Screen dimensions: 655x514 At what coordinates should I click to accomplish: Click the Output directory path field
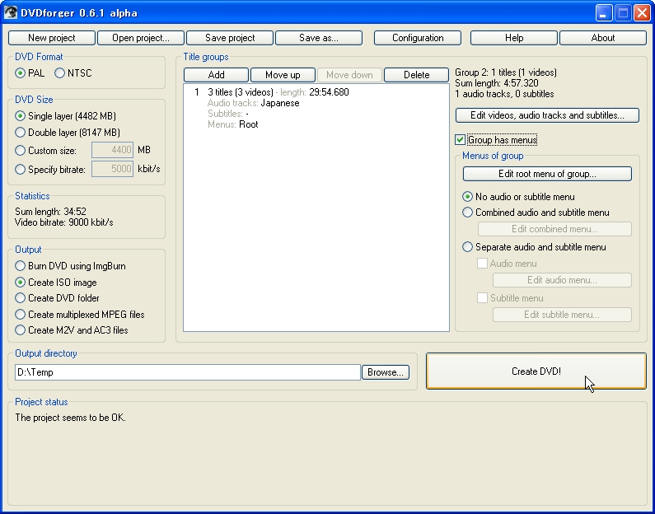point(188,372)
